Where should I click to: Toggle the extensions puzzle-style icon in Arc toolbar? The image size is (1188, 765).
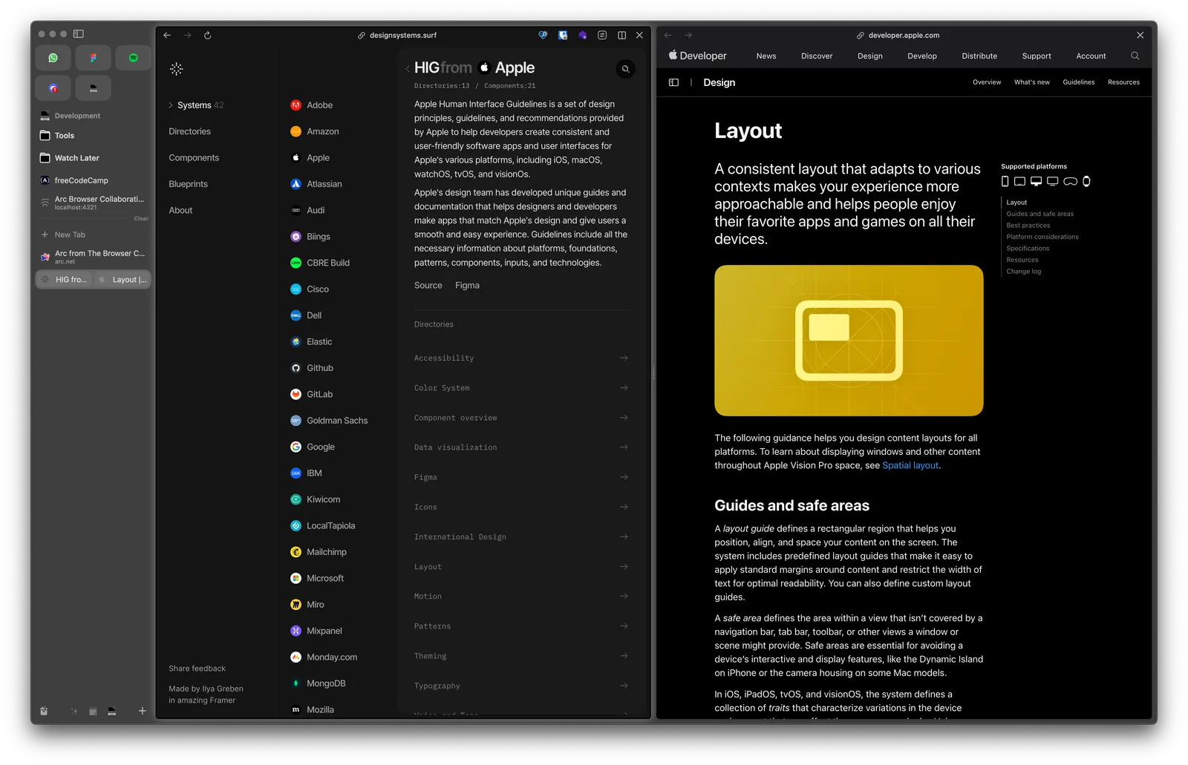582,35
